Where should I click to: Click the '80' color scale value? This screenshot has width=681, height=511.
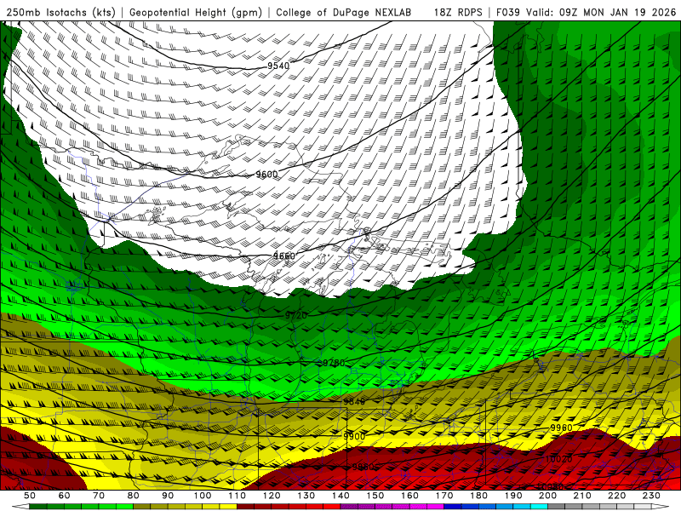134,496
